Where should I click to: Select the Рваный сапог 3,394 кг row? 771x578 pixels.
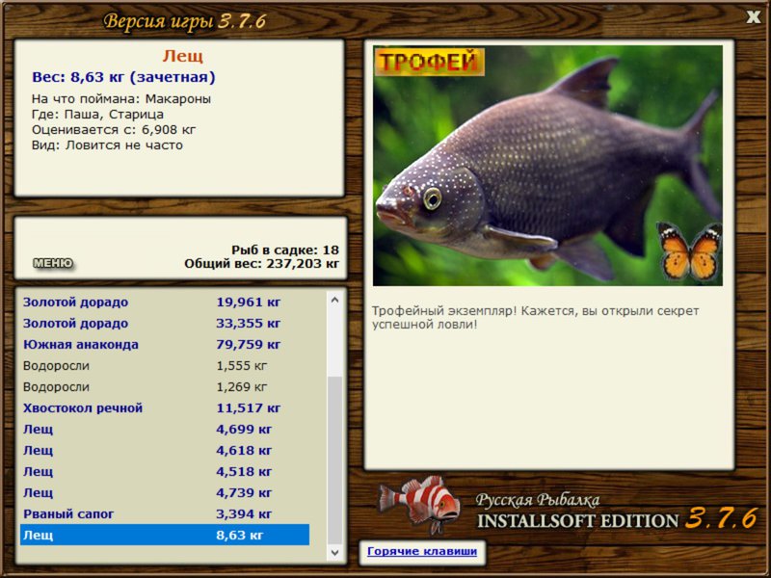point(165,513)
